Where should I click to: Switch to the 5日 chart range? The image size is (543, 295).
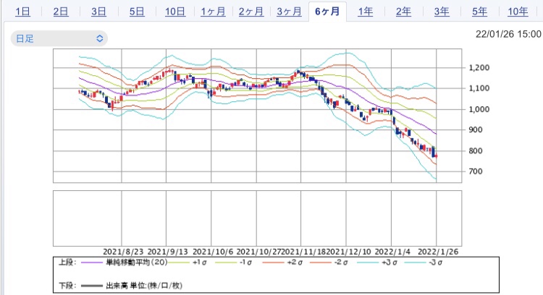[137, 12]
